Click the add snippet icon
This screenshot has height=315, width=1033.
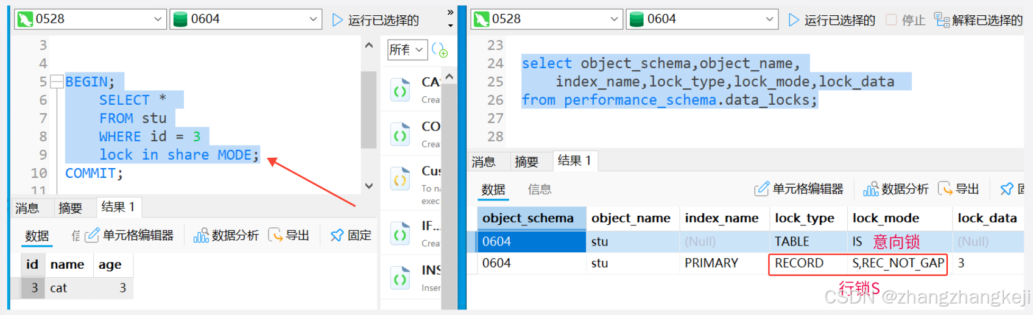tap(440, 50)
